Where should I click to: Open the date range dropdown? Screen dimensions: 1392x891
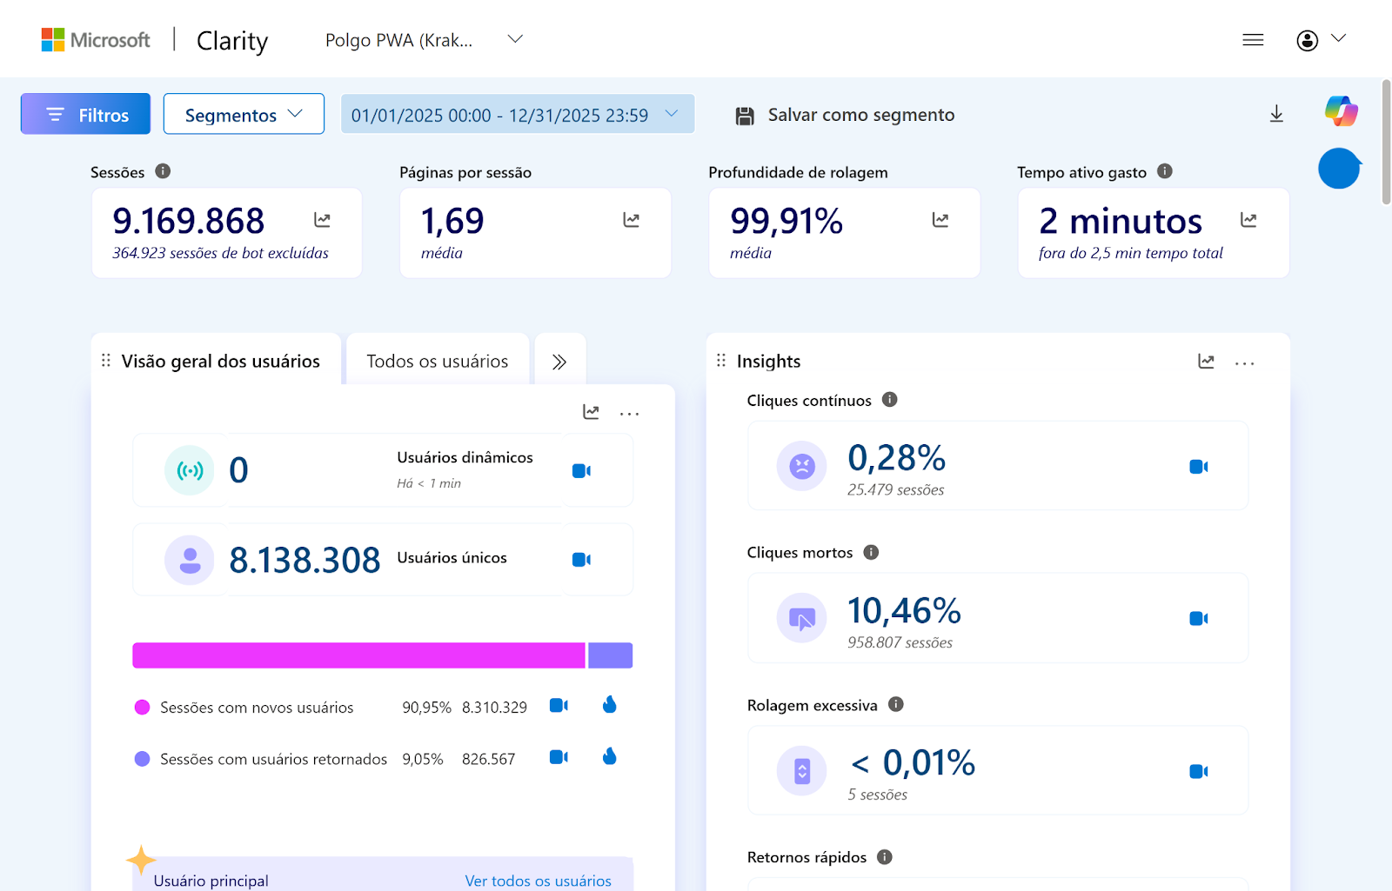517,115
